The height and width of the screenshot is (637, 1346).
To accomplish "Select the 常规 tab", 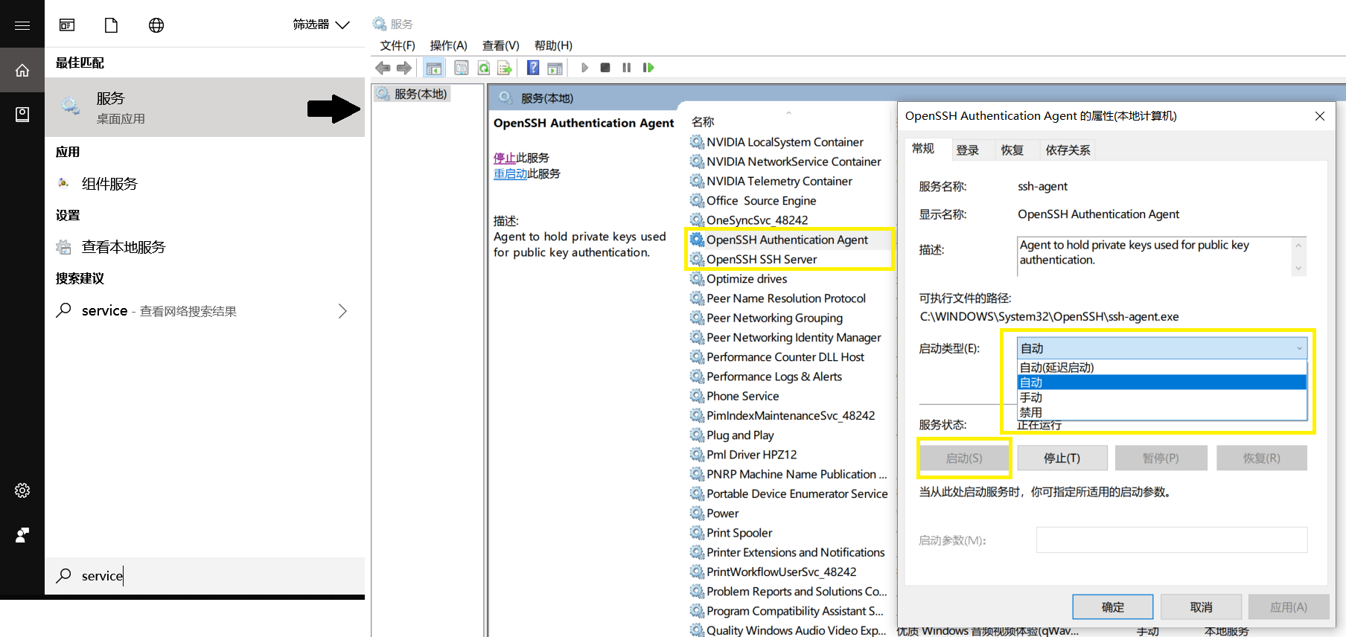I will (923, 149).
